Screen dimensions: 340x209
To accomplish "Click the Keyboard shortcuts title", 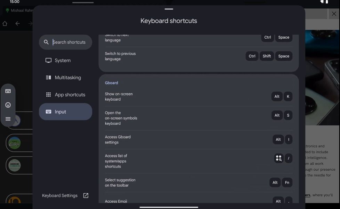I will [169, 21].
